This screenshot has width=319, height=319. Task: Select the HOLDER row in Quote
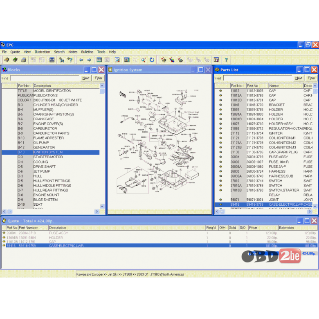click(159, 238)
